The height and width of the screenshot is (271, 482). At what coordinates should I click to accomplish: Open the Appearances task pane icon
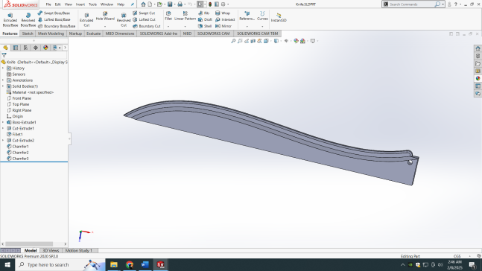478,78
